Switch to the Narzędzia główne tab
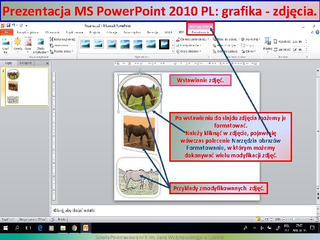Image resolution: width=320 pixels, height=240 pixels. coord(28,32)
